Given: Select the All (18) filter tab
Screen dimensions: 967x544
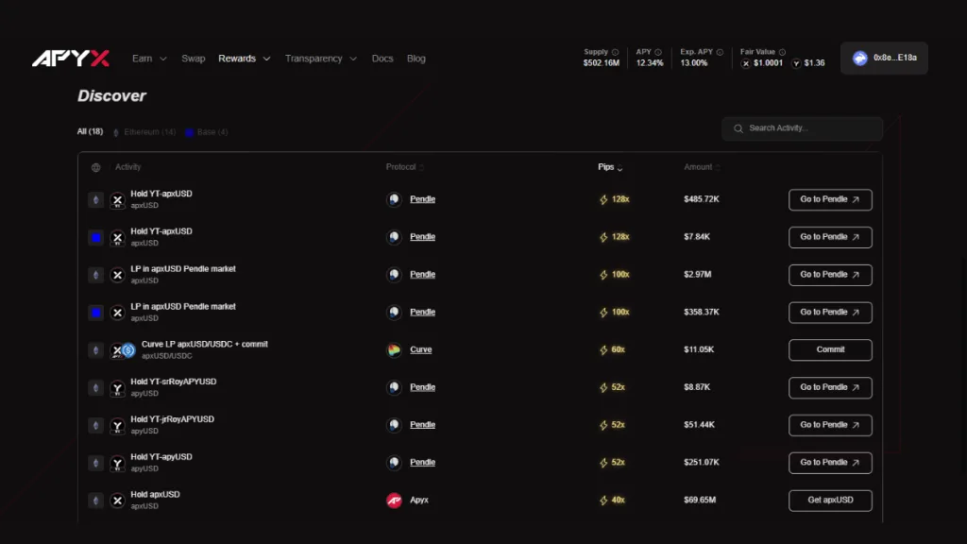Looking at the screenshot, I should [x=90, y=131].
